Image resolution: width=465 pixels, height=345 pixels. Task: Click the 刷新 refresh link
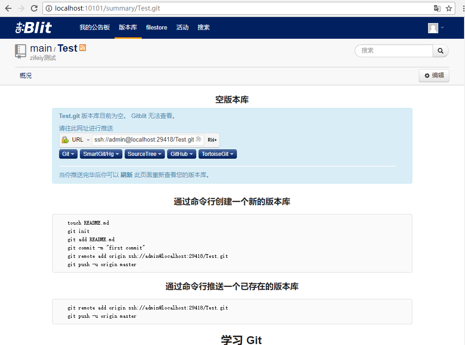click(127, 175)
